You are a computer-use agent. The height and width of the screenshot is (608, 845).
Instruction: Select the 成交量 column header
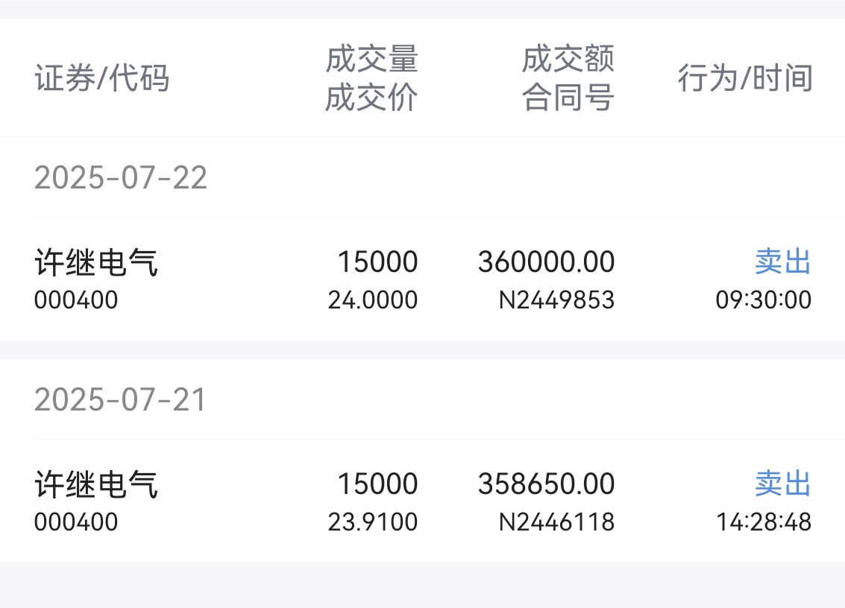372,59
